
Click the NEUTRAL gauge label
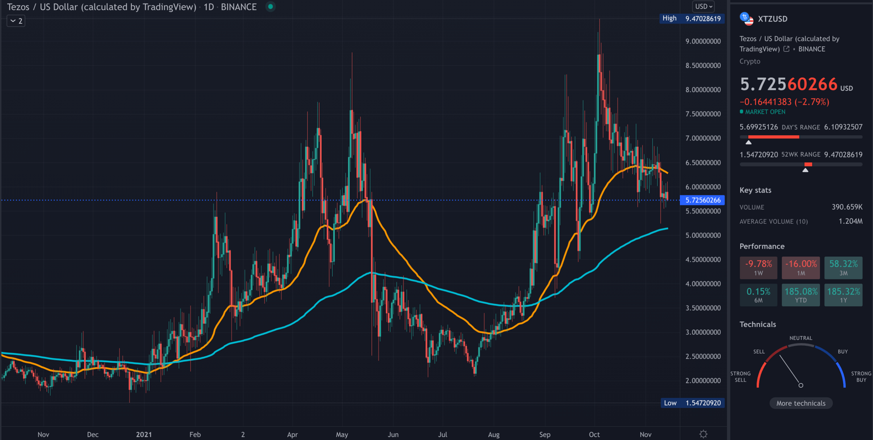tap(801, 338)
